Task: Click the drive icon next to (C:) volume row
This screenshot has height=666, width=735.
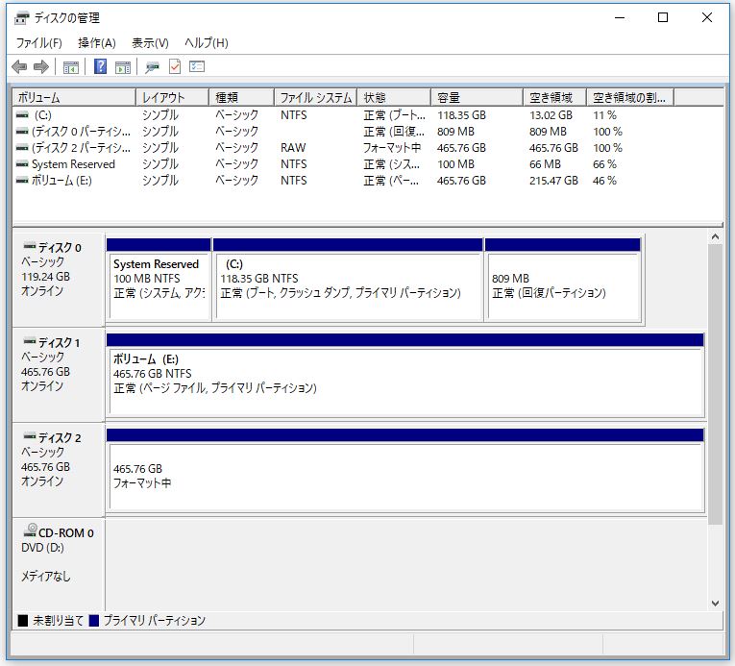Action: [x=22, y=115]
